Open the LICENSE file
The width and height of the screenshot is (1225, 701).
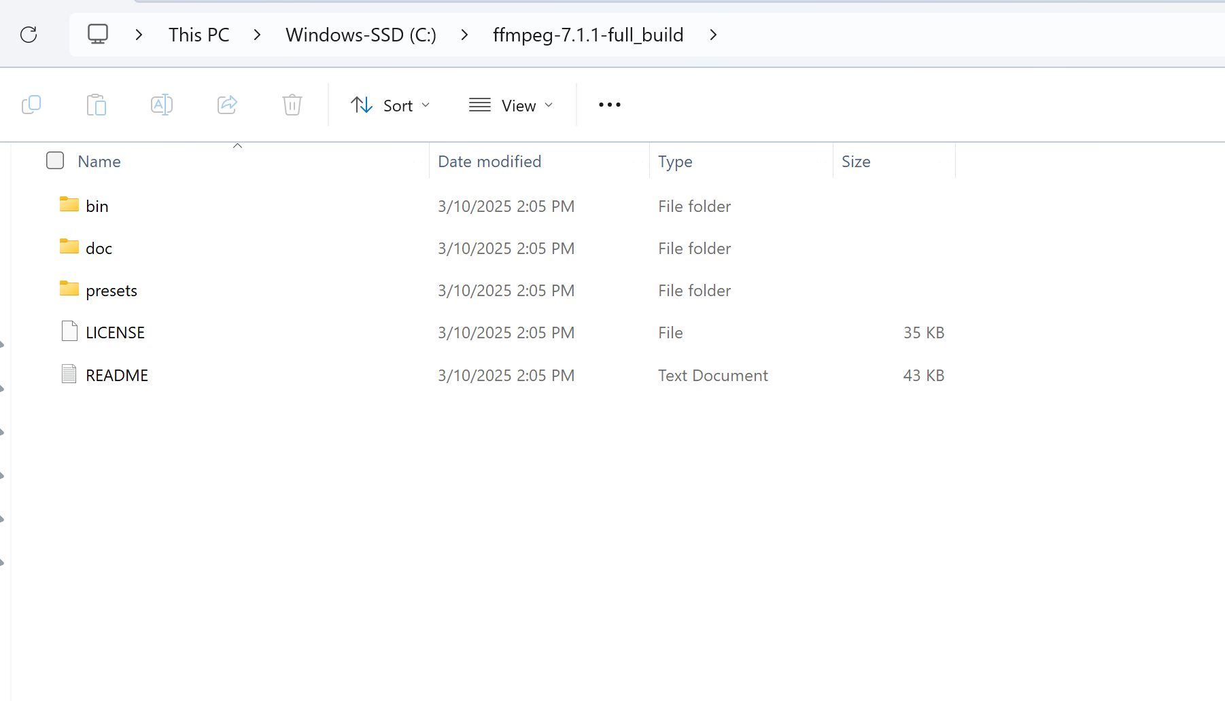pos(115,332)
